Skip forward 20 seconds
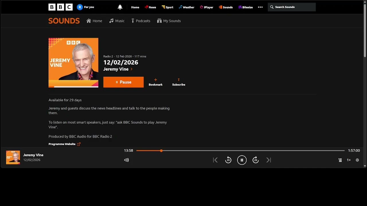 [x=255, y=160]
